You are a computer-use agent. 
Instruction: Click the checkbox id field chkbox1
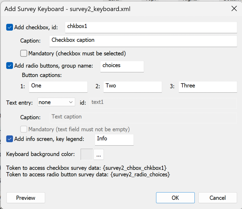151,28
